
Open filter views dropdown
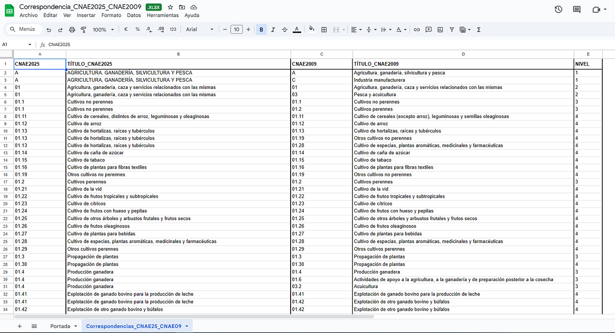[x=465, y=30]
